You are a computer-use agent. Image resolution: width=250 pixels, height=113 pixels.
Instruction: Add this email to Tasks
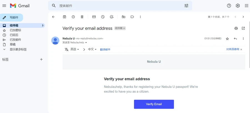click(112, 17)
